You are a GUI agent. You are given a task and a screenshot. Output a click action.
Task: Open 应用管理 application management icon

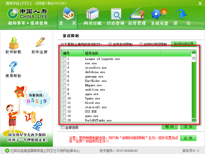[x=137, y=14]
